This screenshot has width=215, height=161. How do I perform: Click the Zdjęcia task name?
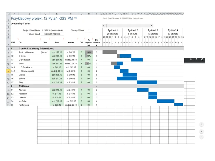(x=22, y=79)
